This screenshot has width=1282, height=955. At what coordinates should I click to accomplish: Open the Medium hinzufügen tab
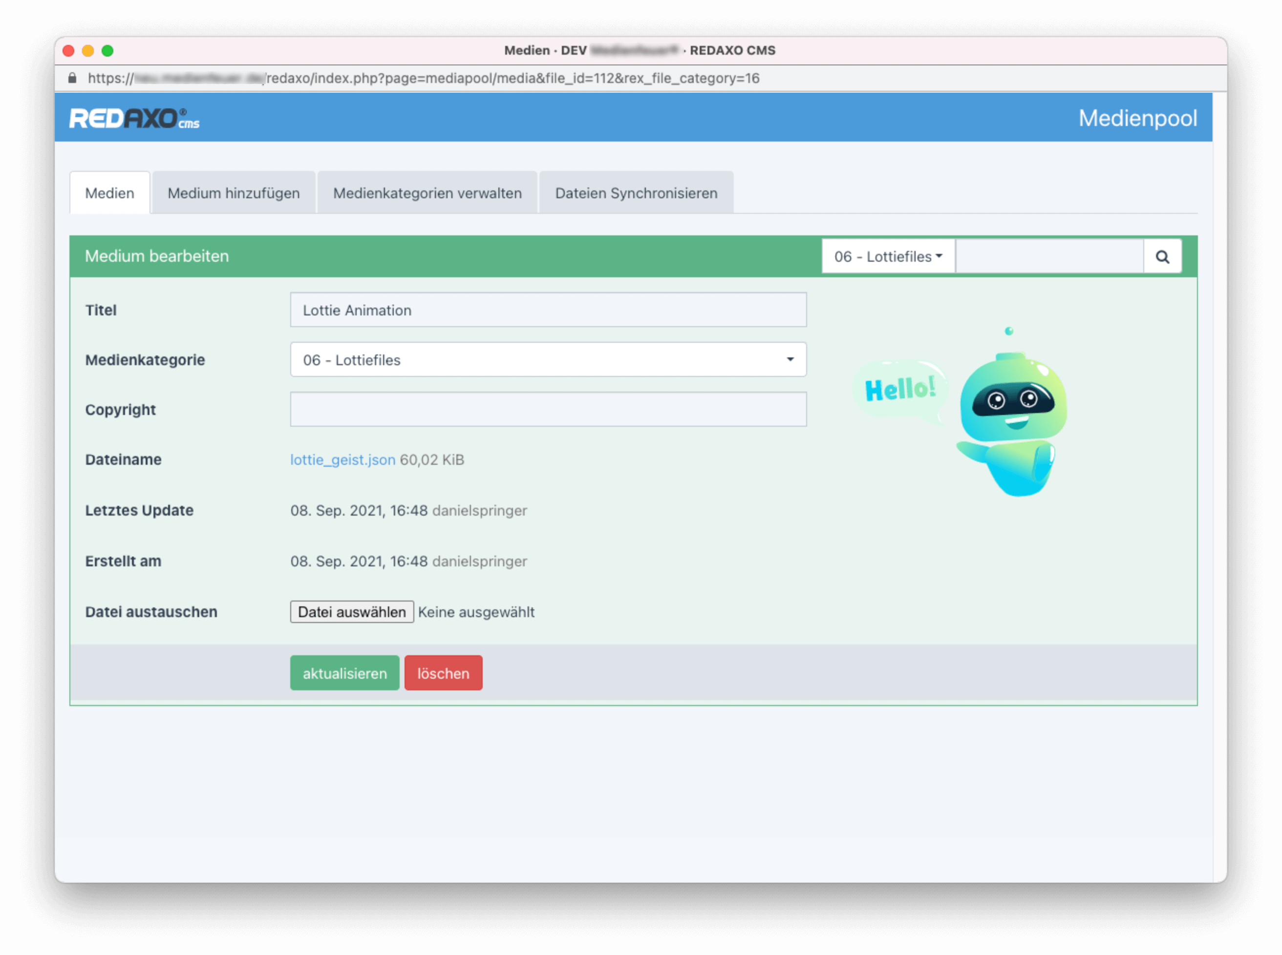point(234,193)
